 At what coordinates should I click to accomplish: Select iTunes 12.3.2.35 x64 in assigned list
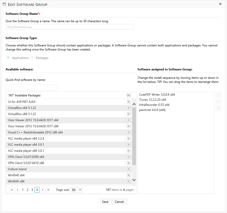pyautogui.click(x=153, y=100)
